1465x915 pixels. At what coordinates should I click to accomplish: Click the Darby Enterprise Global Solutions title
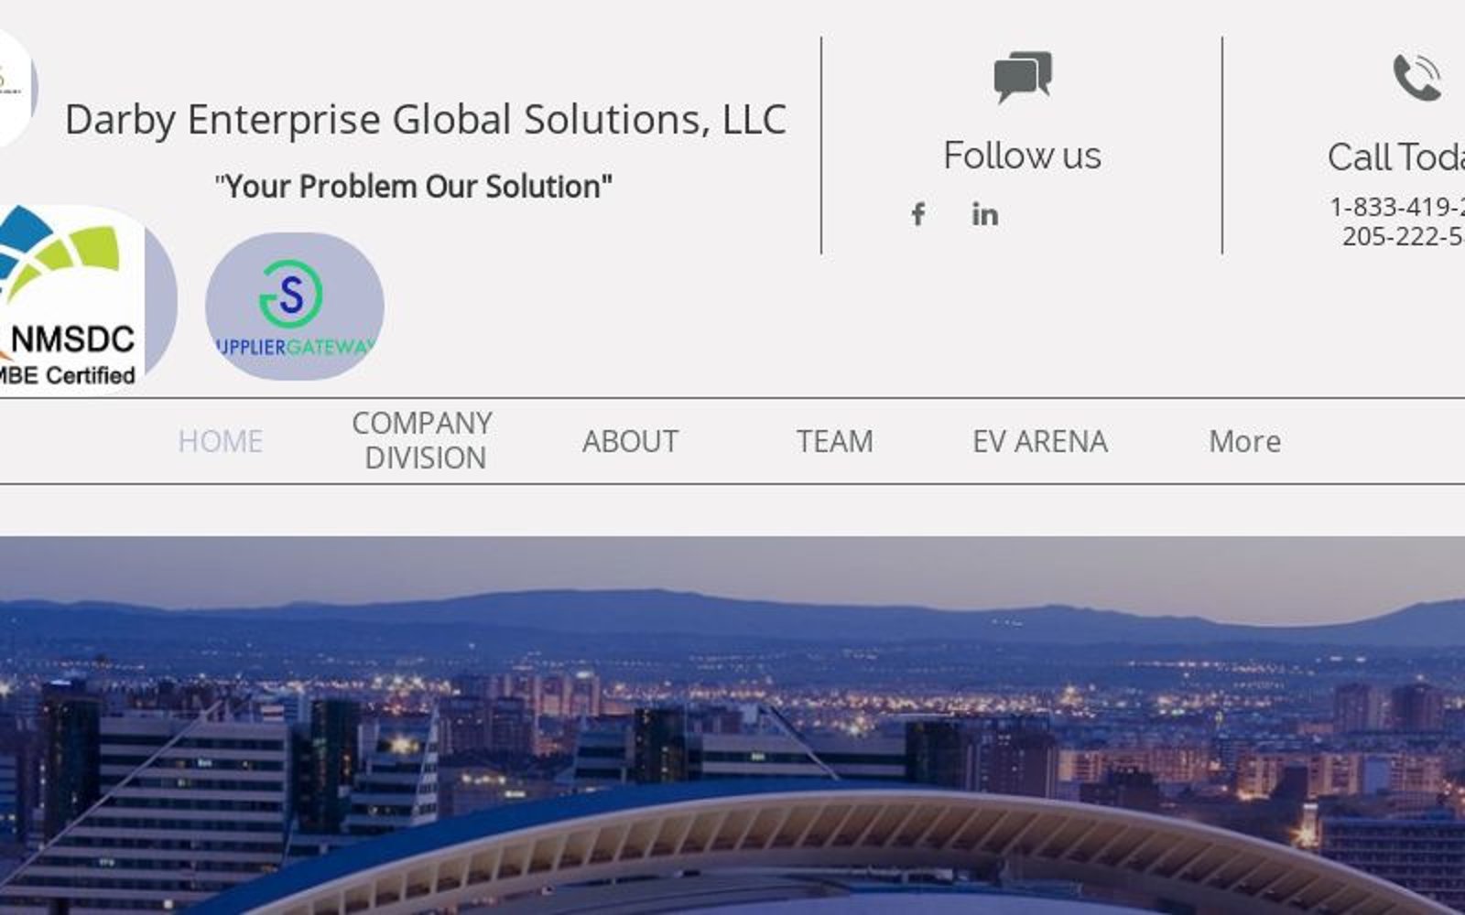point(426,120)
